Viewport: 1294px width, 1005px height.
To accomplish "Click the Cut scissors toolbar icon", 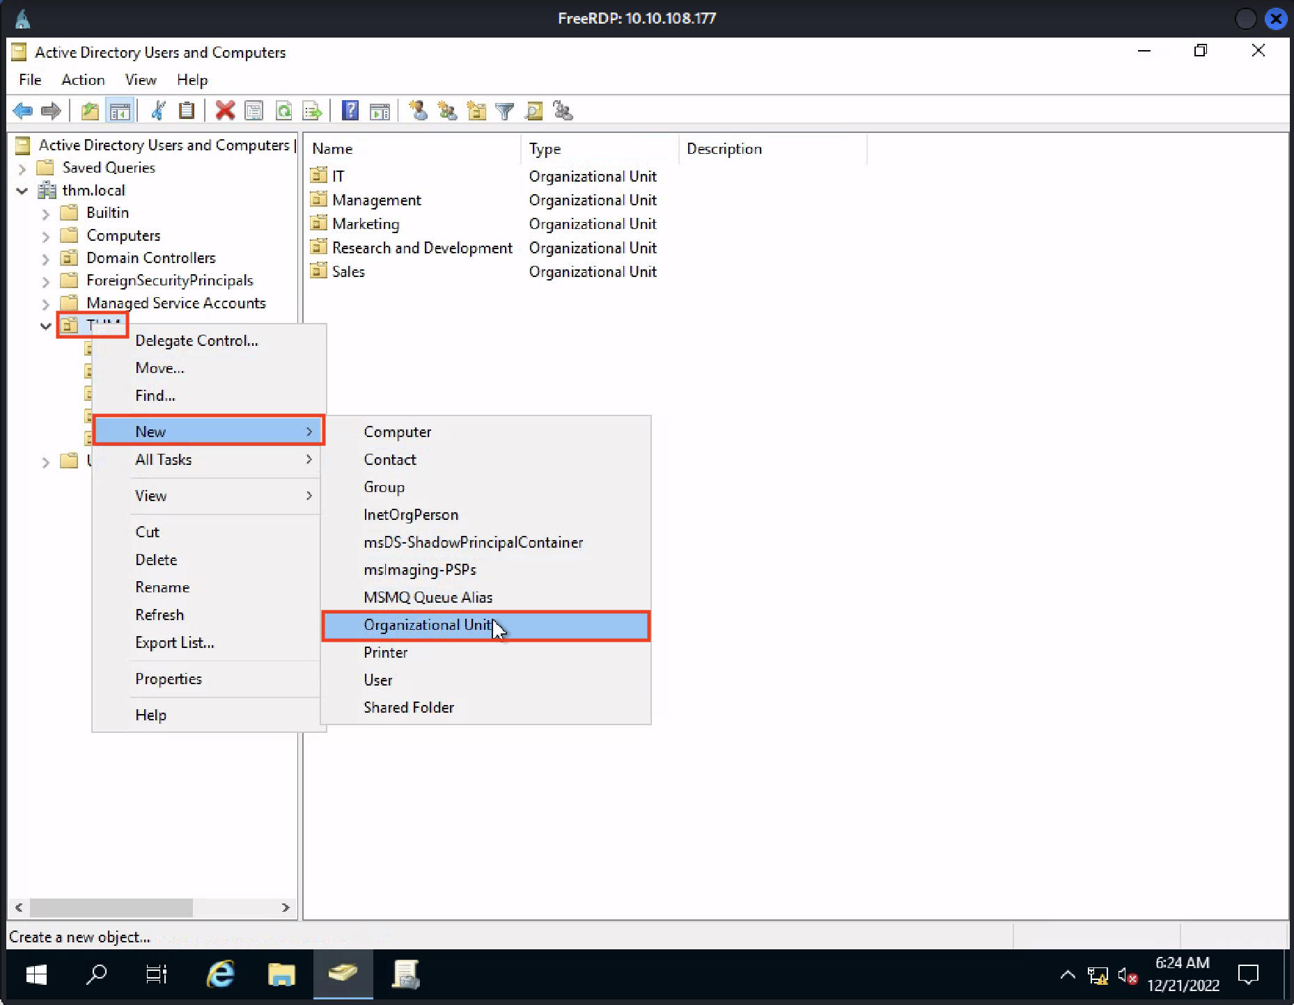I will [158, 111].
